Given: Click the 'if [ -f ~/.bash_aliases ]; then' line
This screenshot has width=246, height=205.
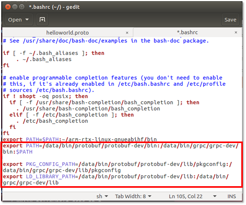Looking at the screenshot, I should pyautogui.click(x=53, y=53).
